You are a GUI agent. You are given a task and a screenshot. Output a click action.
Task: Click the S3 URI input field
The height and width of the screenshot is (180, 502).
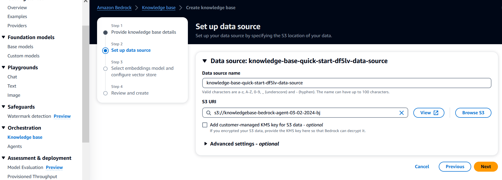coord(305,113)
